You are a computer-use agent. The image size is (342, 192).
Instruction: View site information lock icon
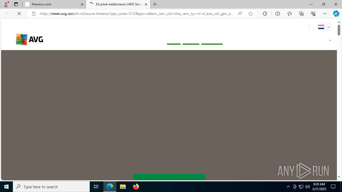(x=33, y=14)
